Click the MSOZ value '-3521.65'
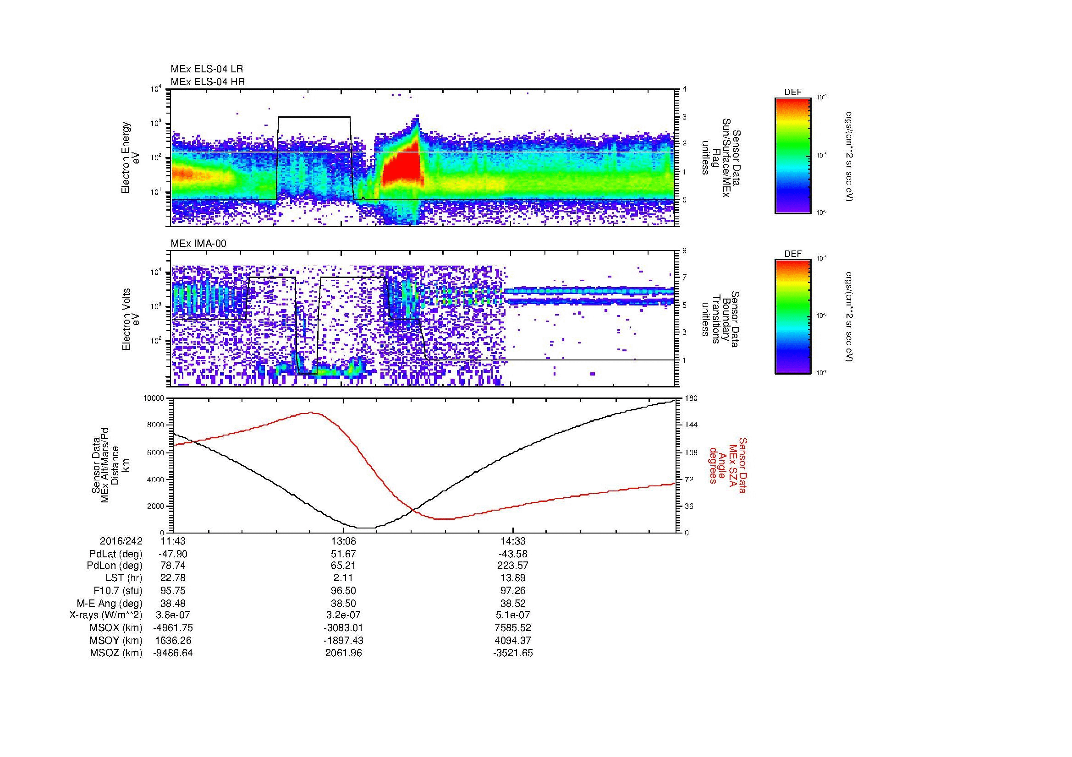Screen dimensions: 1072x757 coord(513,653)
